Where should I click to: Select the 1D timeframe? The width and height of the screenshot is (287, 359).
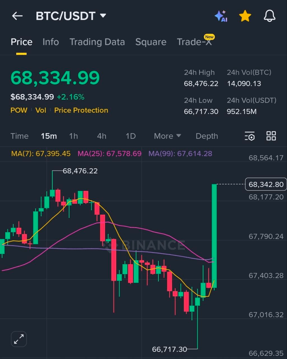pos(130,136)
